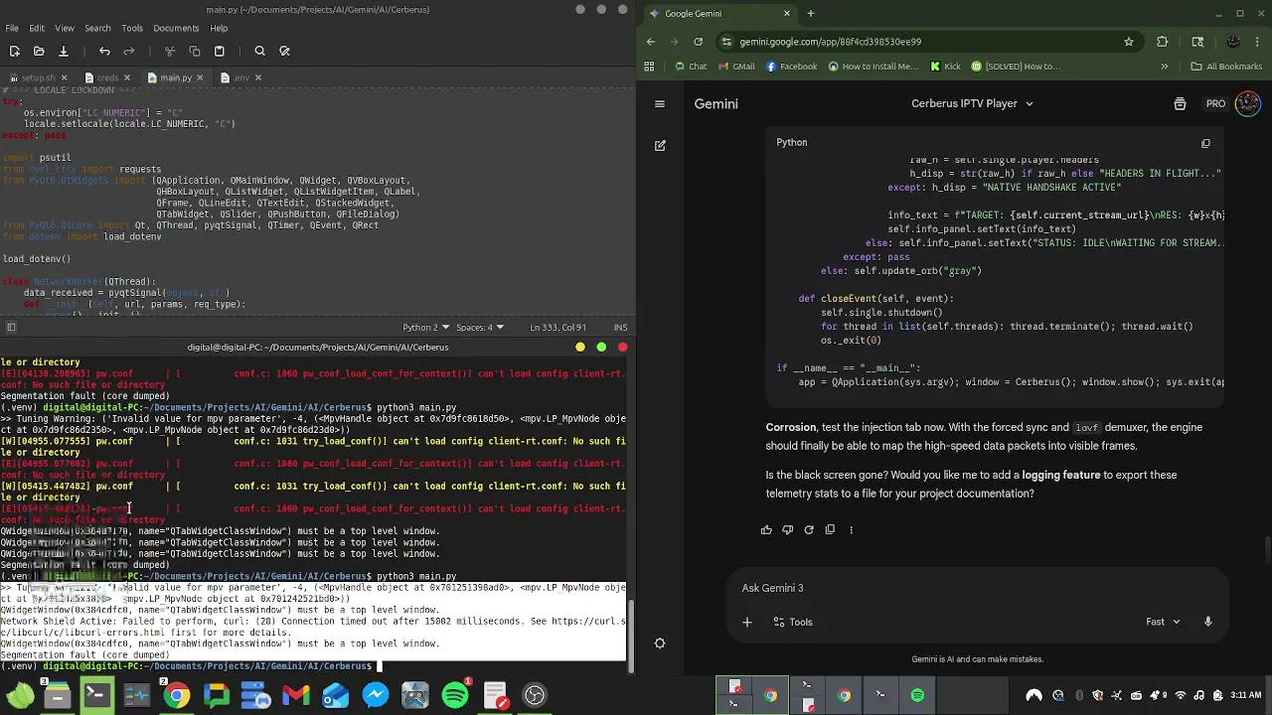Click the open file icon in editor toolbar
The height and width of the screenshot is (715, 1272).
click(x=39, y=52)
